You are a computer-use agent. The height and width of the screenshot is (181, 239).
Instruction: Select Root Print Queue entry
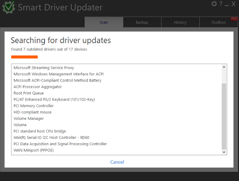click(28, 93)
